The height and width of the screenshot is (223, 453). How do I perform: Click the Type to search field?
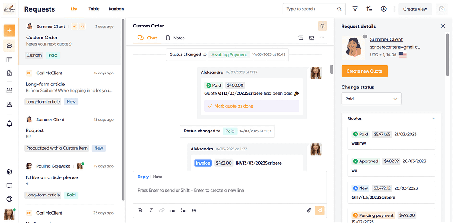pyautogui.click(x=314, y=9)
